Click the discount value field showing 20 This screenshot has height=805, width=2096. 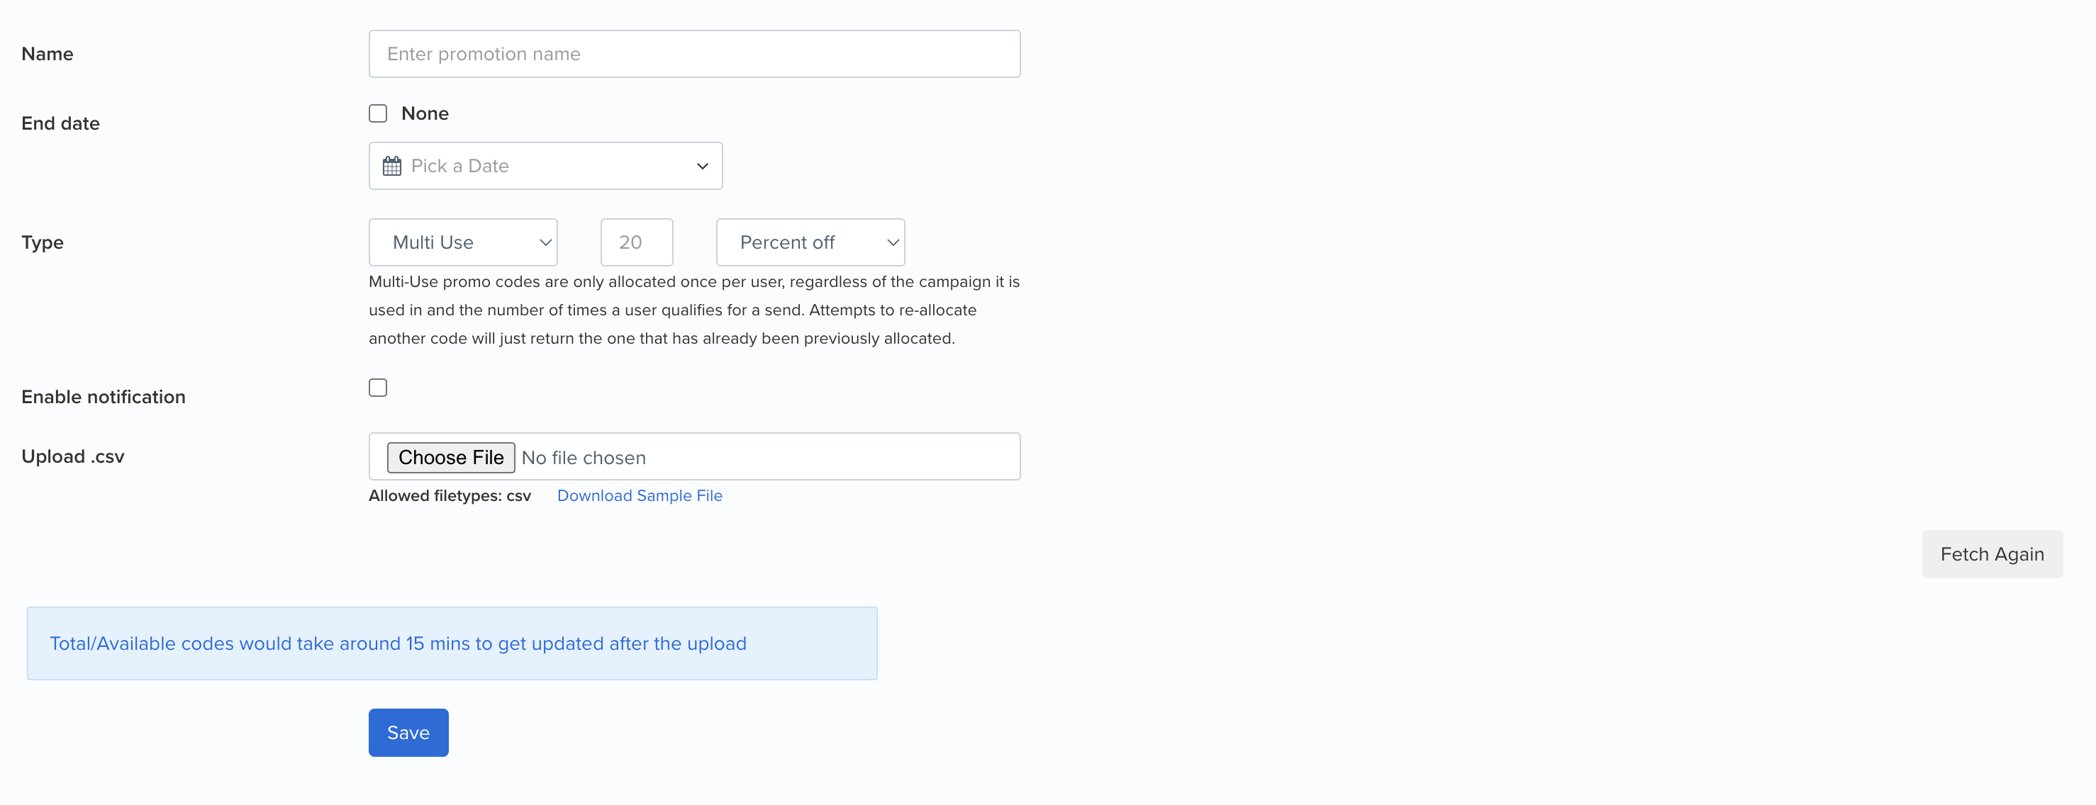point(636,242)
